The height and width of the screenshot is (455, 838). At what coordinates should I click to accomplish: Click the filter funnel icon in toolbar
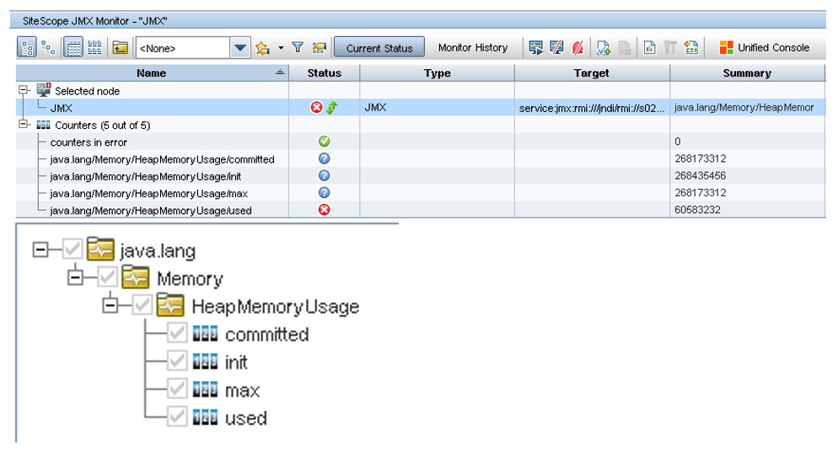click(x=298, y=48)
